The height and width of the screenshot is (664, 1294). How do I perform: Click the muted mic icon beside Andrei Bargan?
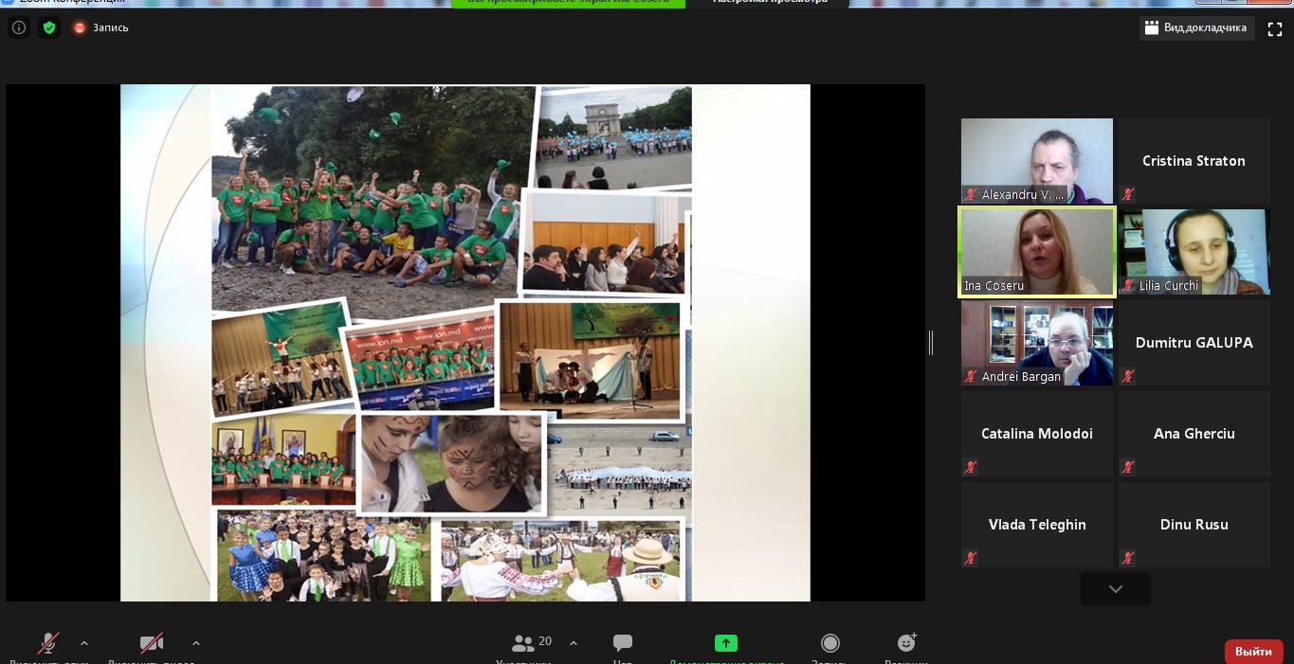coord(971,376)
